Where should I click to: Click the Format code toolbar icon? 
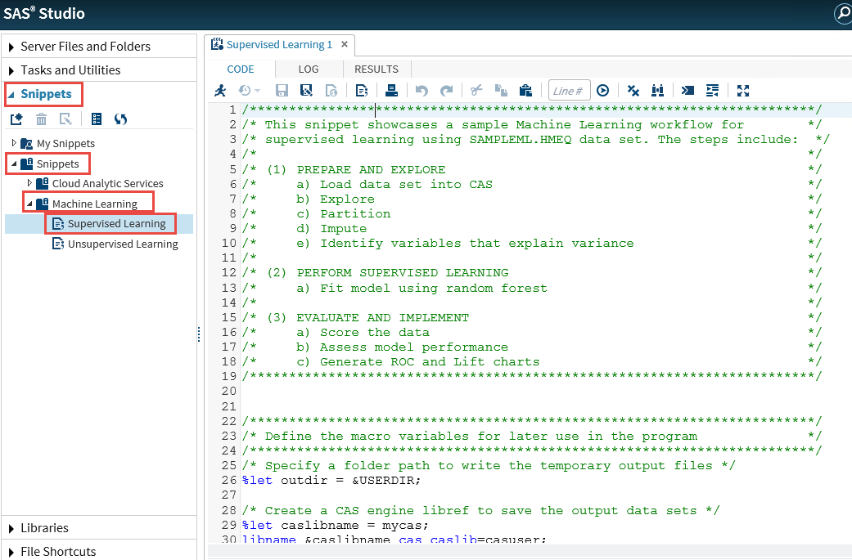[x=713, y=91]
